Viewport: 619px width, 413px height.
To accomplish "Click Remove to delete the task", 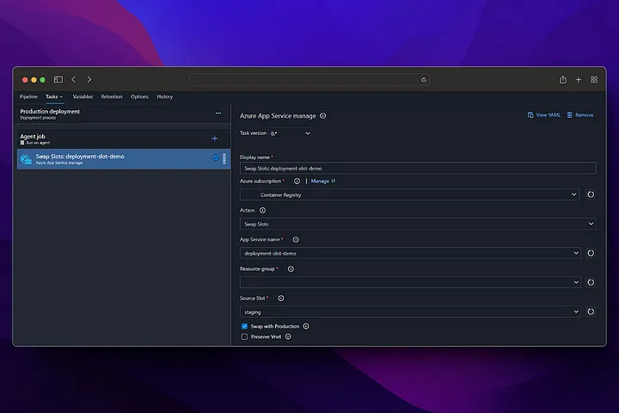I will click(x=580, y=115).
